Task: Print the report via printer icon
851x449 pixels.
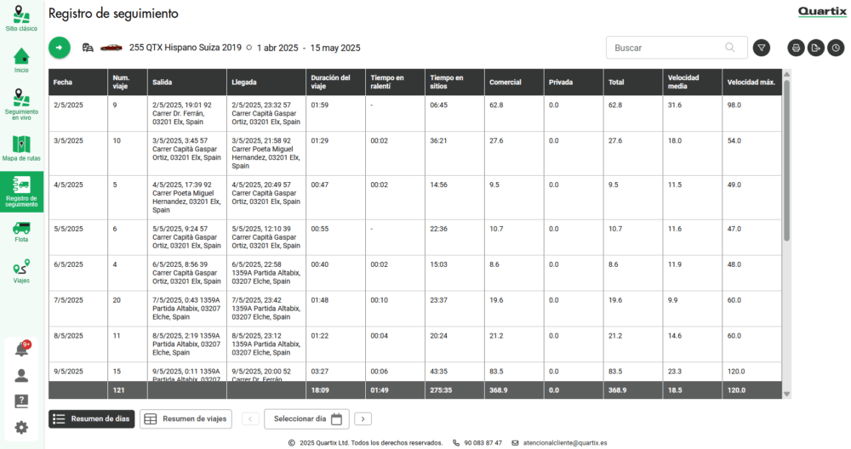Action: [x=796, y=48]
